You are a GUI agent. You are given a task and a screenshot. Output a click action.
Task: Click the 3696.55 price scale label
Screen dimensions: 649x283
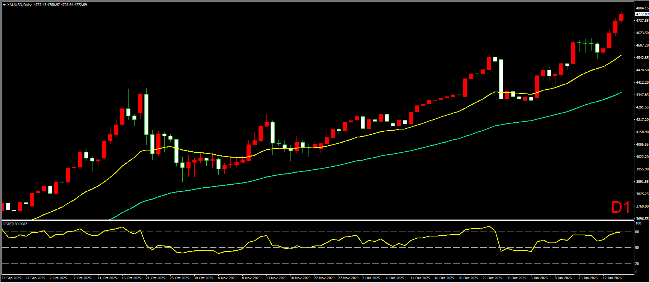[642, 219]
